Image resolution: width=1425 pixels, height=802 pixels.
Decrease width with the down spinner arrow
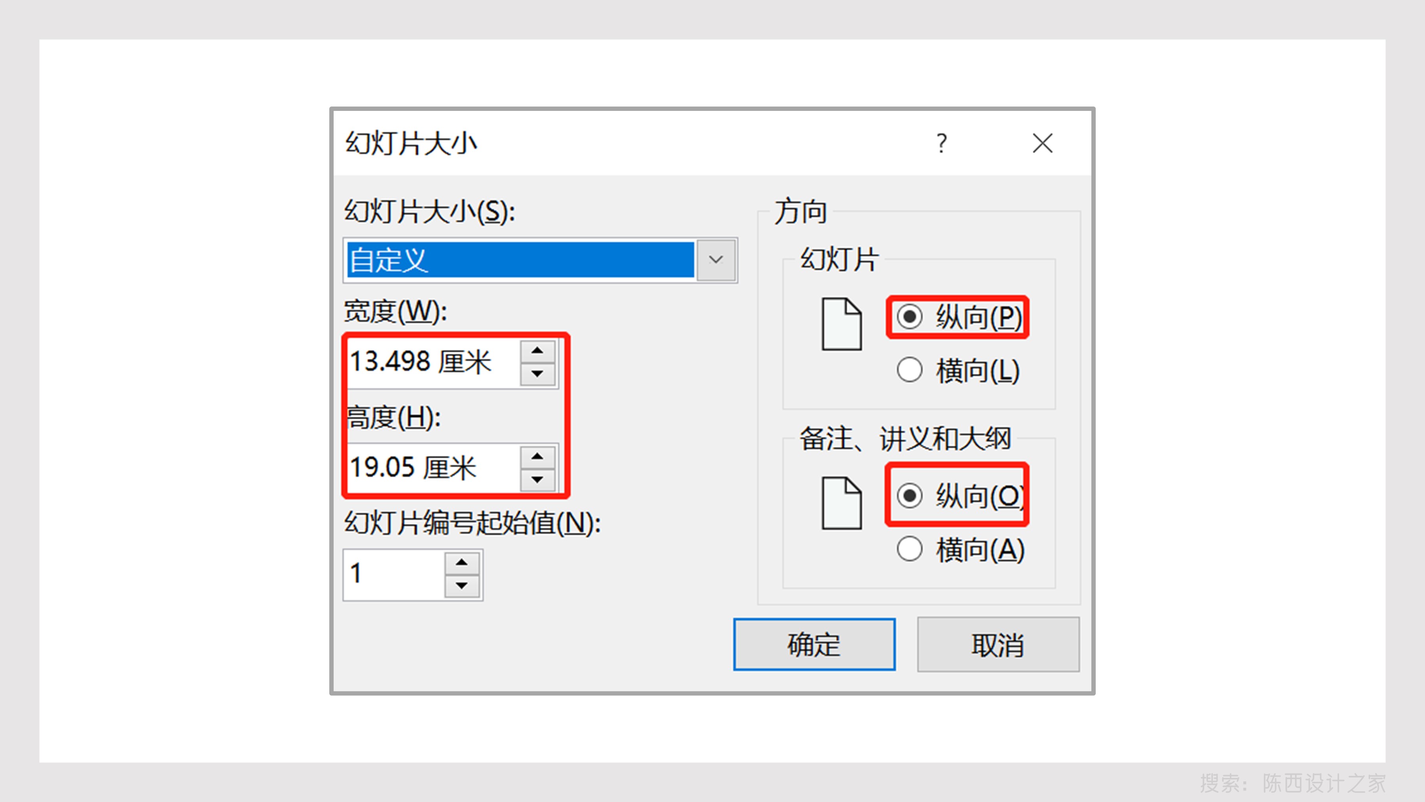[x=537, y=374]
